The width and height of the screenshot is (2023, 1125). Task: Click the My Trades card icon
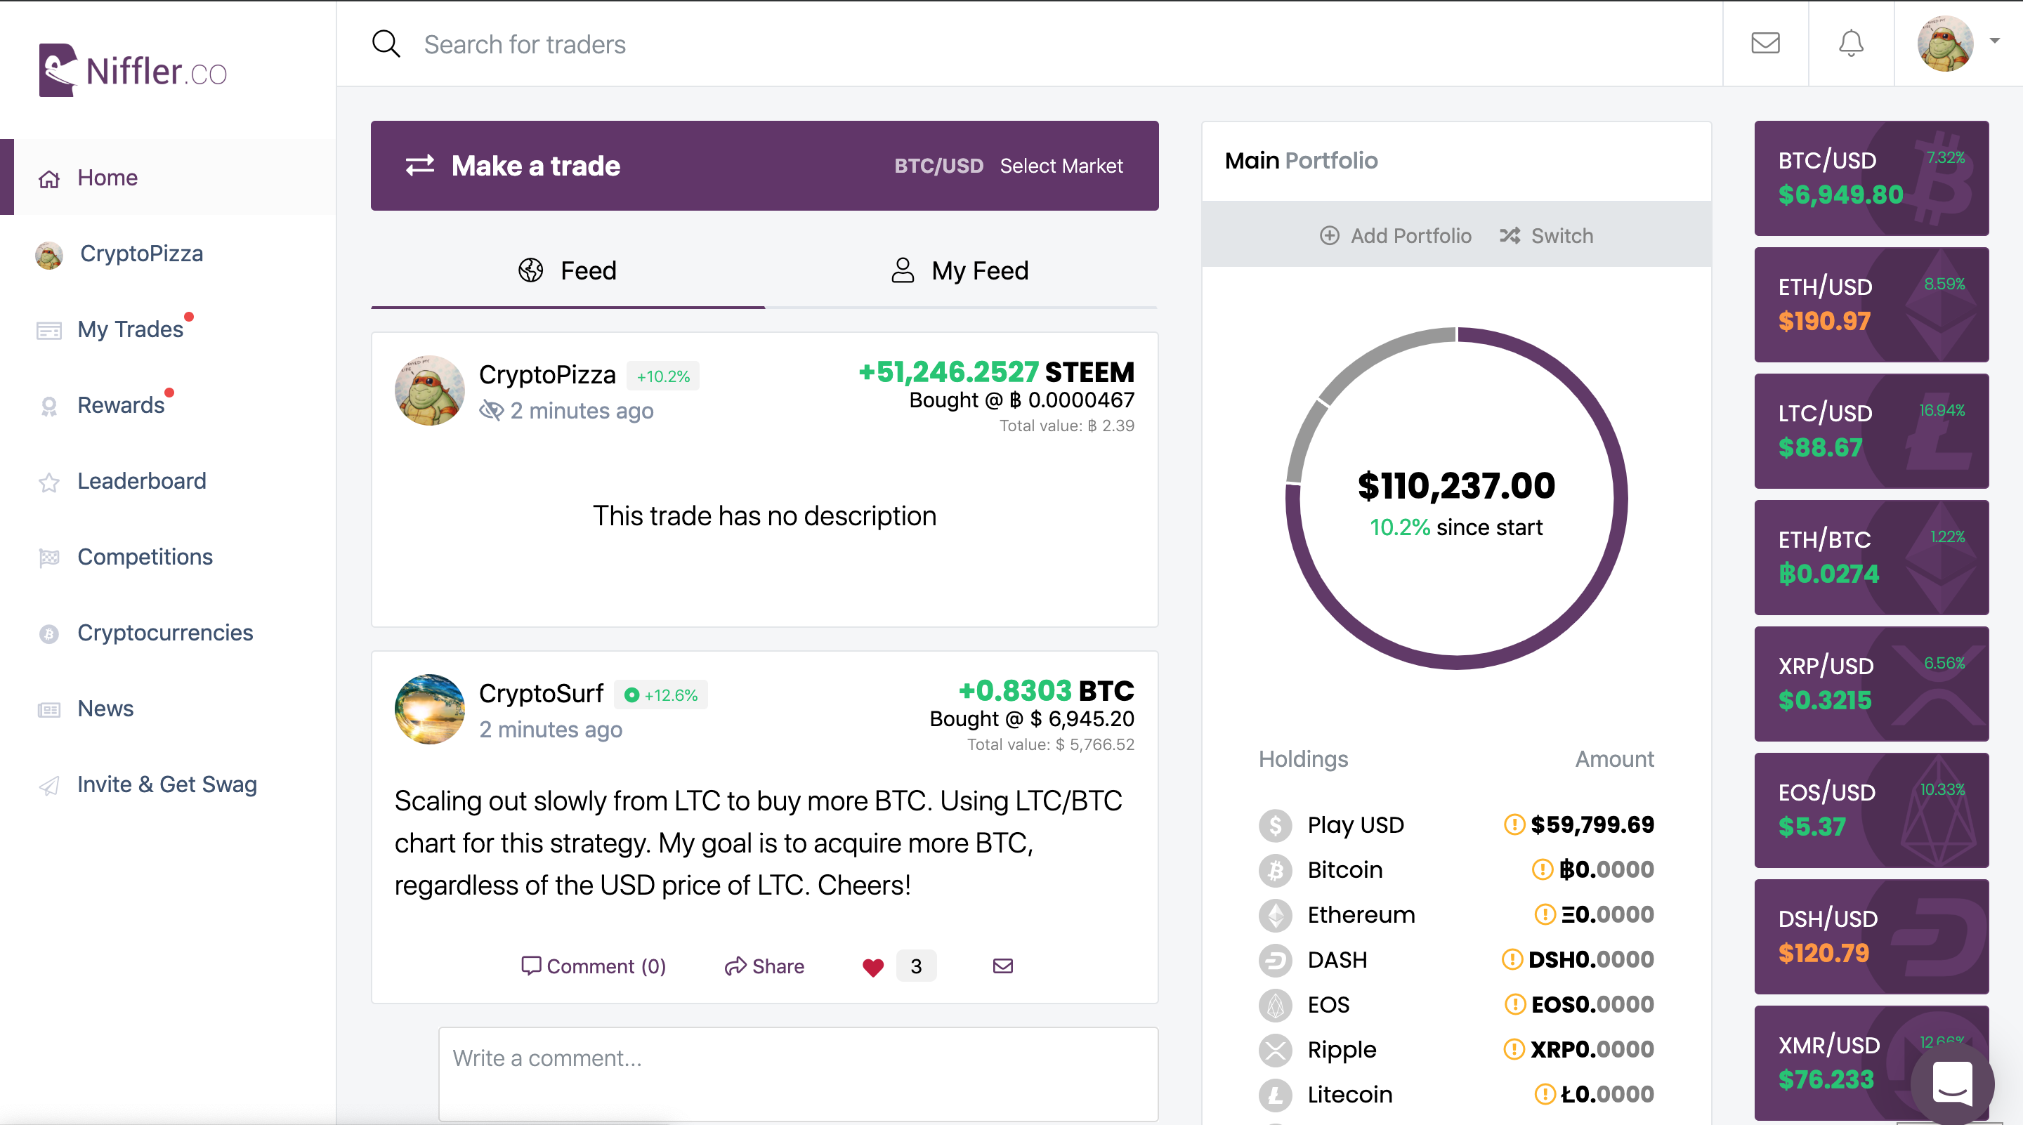point(48,331)
